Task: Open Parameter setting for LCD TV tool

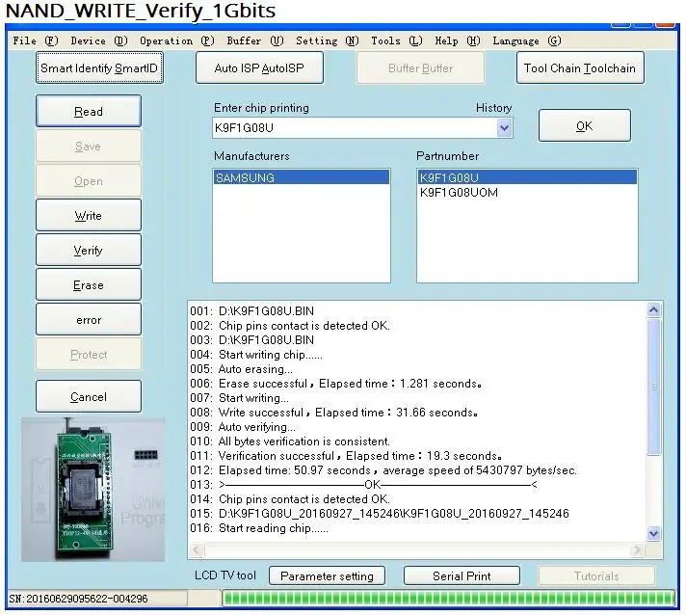Action: 327,575
